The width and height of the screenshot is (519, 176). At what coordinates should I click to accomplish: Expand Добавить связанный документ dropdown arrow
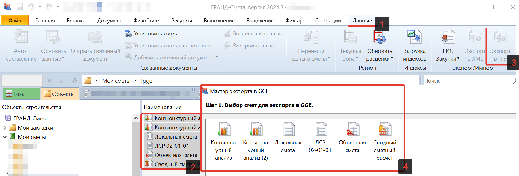[x=217, y=57]
